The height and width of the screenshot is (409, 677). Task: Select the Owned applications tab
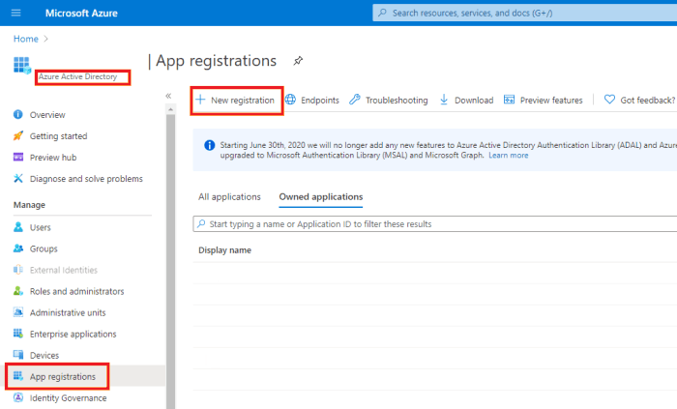[320, 196]
